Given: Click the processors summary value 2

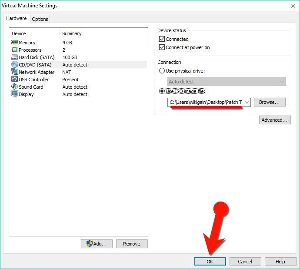Looking at the screenshot, I should [64, 50].
